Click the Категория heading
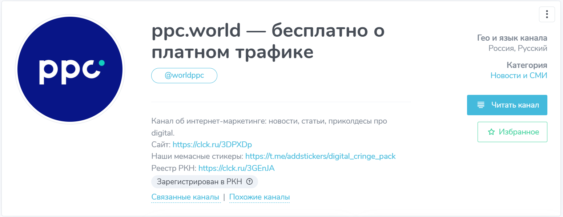This screenshot has width=563, height=217. pyautogui.click(x=527, y=65)
